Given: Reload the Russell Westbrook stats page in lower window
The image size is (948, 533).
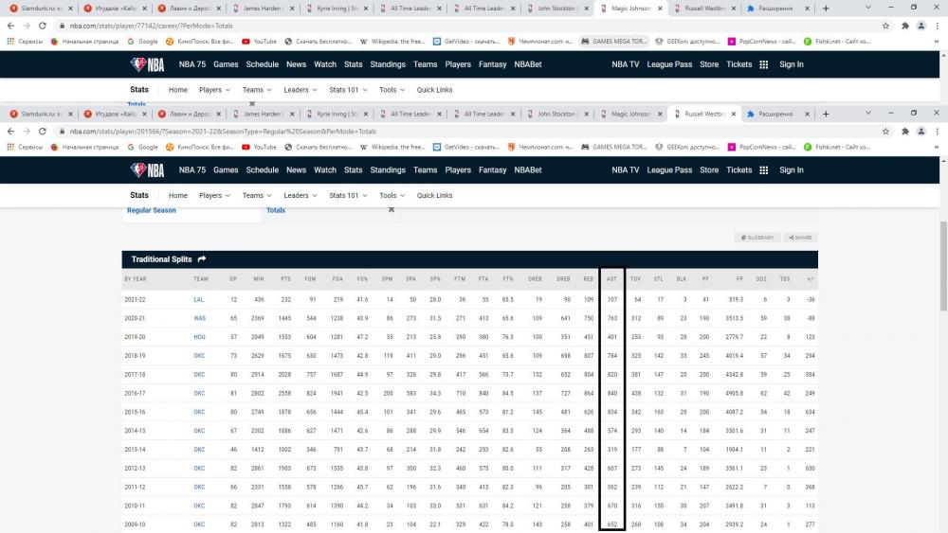Looking at the screenshot, I should [x=43, y=132].
